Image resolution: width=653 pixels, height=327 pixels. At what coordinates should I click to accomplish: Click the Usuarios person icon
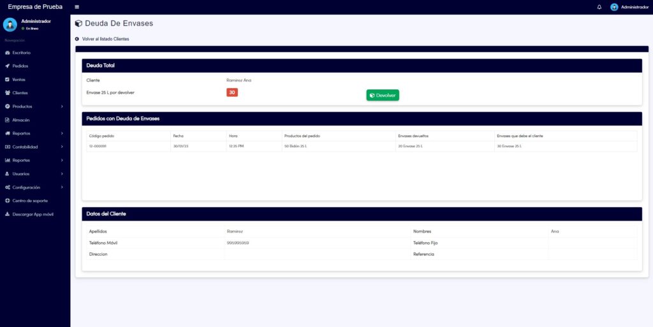click(x=7, y=174)
